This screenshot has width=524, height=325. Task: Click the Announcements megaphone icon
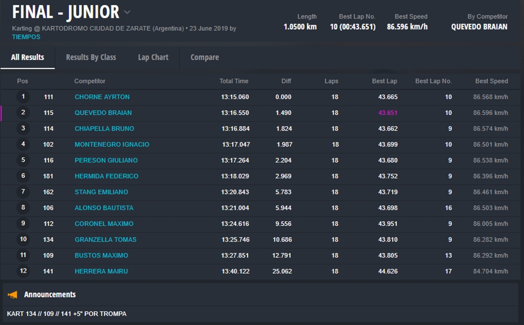coord(13,295)
